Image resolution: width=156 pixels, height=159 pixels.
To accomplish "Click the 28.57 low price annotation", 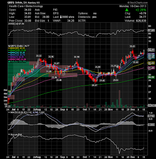I will tap(94, 85).
